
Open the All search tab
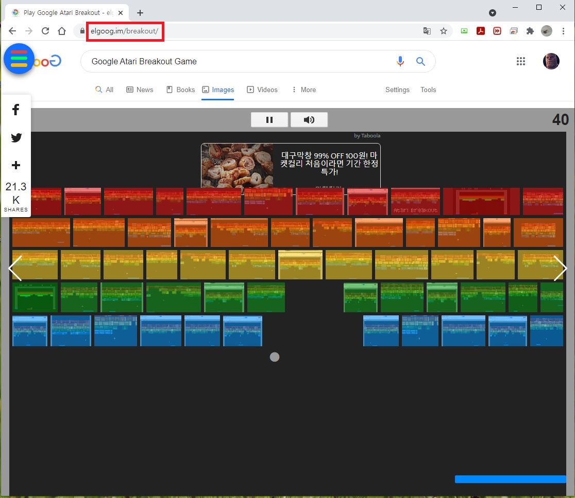pos(105,90)
